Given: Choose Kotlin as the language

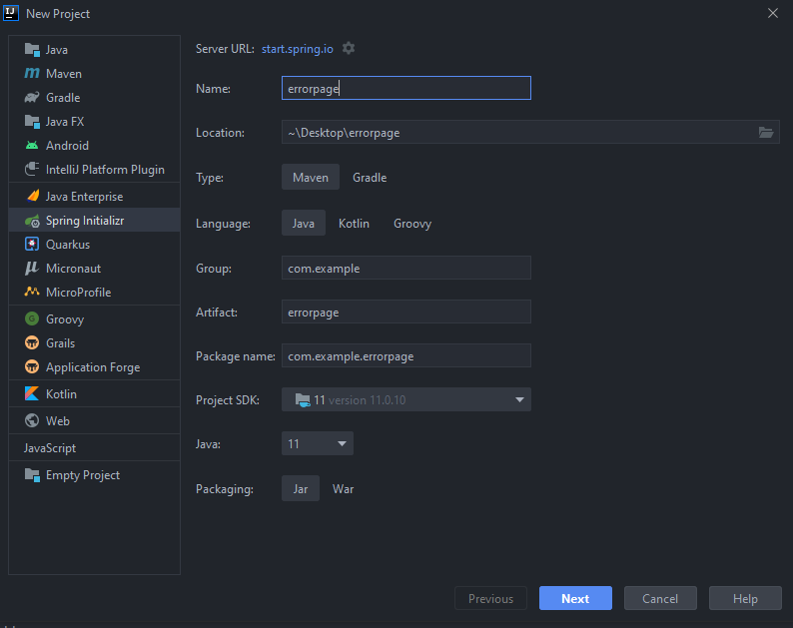Looking at the screenshot, I should coord(354,223).
